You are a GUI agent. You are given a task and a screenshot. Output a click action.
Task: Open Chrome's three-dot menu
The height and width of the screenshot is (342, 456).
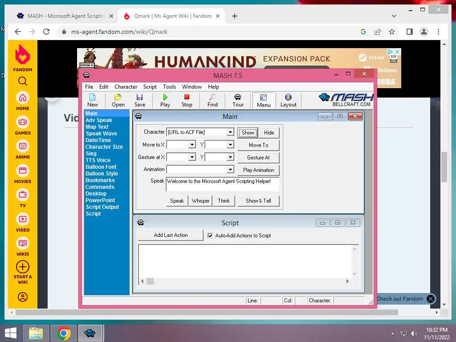(x=438, y=32)
